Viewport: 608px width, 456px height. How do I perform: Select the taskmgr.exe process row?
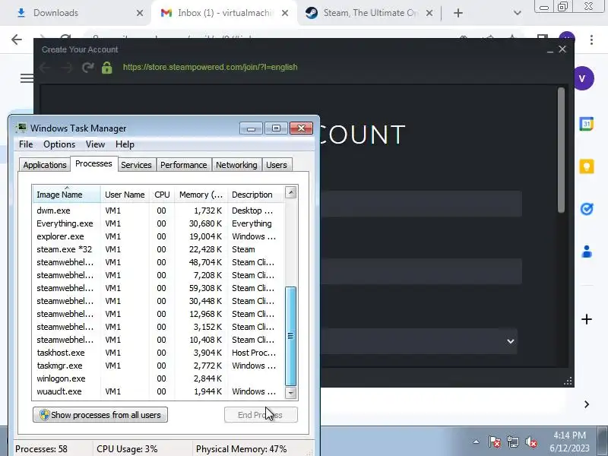pos(158,366)
